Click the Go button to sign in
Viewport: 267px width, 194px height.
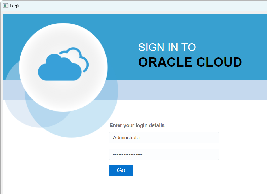[121, 170]
